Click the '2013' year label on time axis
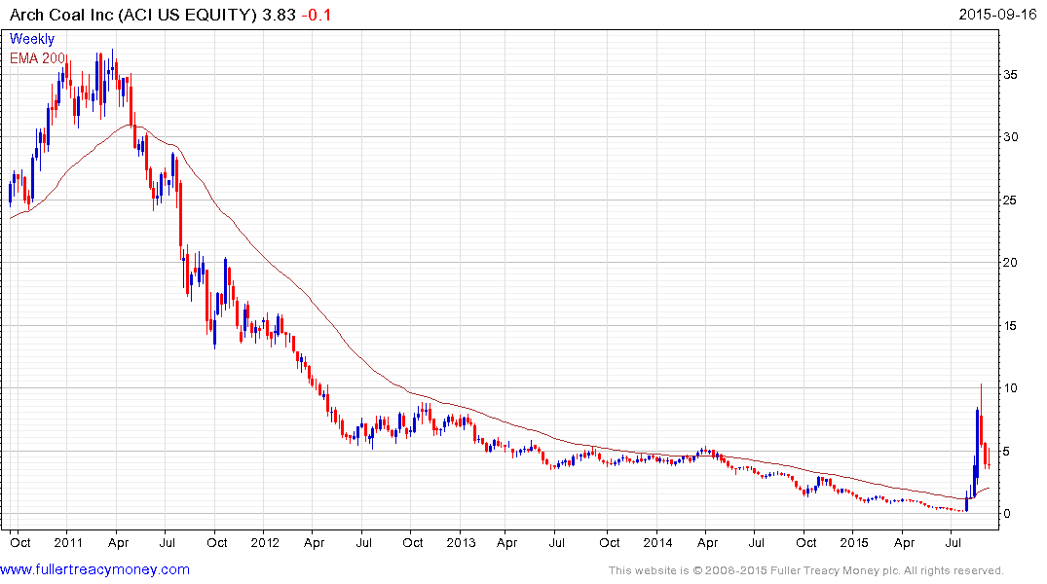This screenshot has width=1047, height=584. click(x=461, y=542)
